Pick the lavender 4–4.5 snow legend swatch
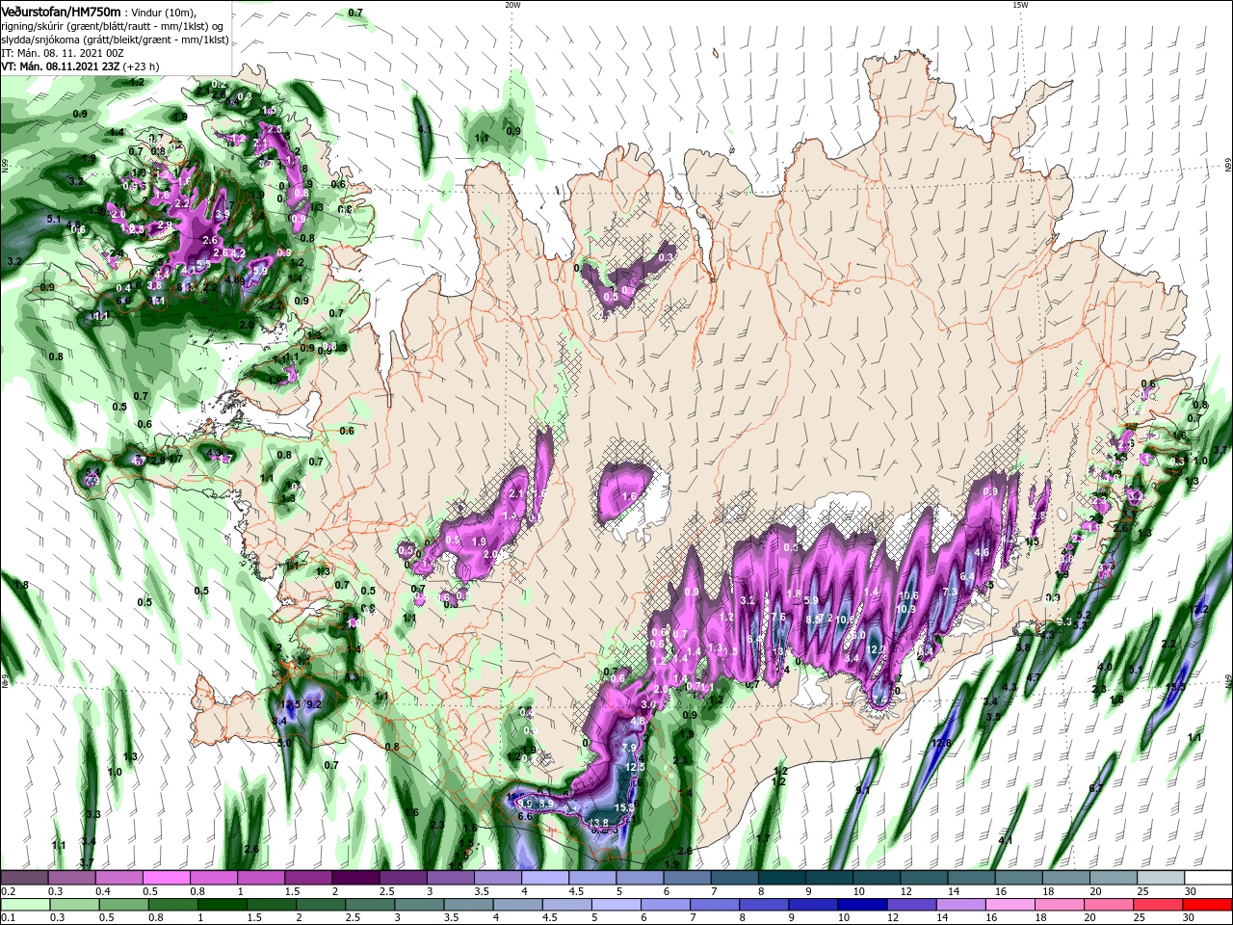The width and height of the screenshot is (1233, 925). click(544, 878)
